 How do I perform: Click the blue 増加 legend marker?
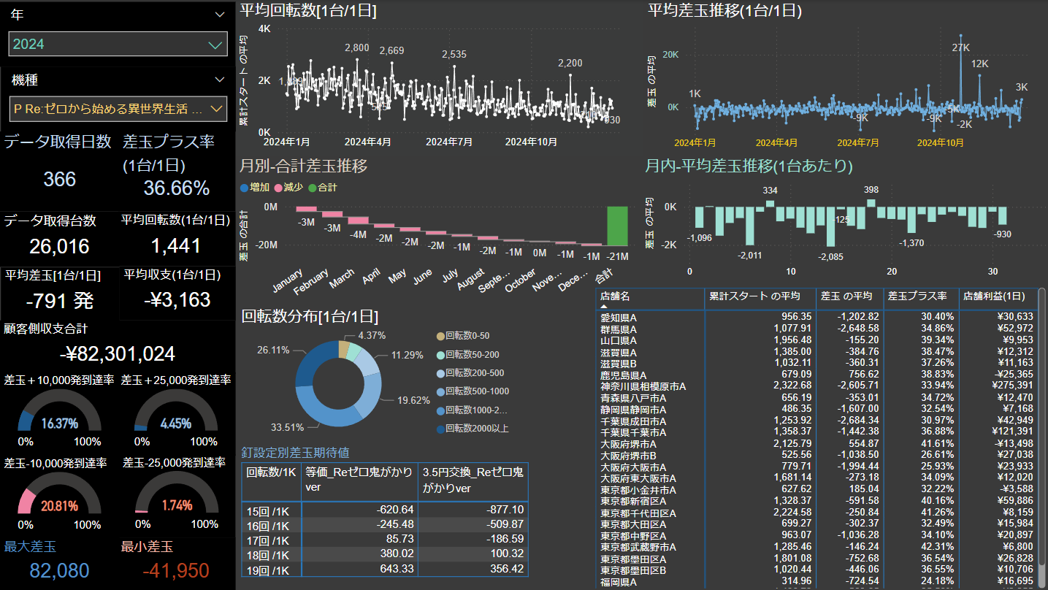pyautogui.click(x=244, y=188)
